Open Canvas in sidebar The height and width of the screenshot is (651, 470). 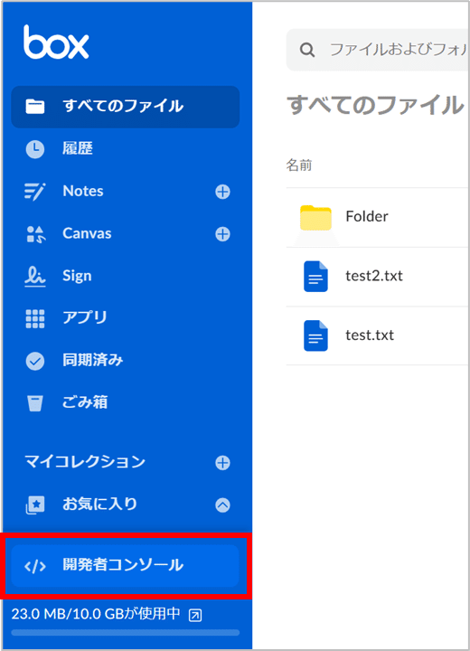coord(87,233)
